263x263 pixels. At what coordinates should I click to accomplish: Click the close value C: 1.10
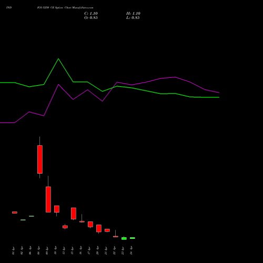[91, 14]
